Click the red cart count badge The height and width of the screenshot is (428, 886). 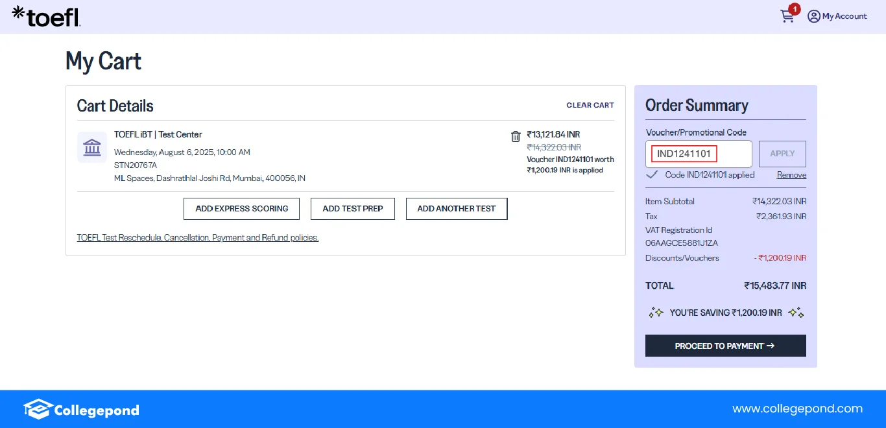tap(795, 9)
